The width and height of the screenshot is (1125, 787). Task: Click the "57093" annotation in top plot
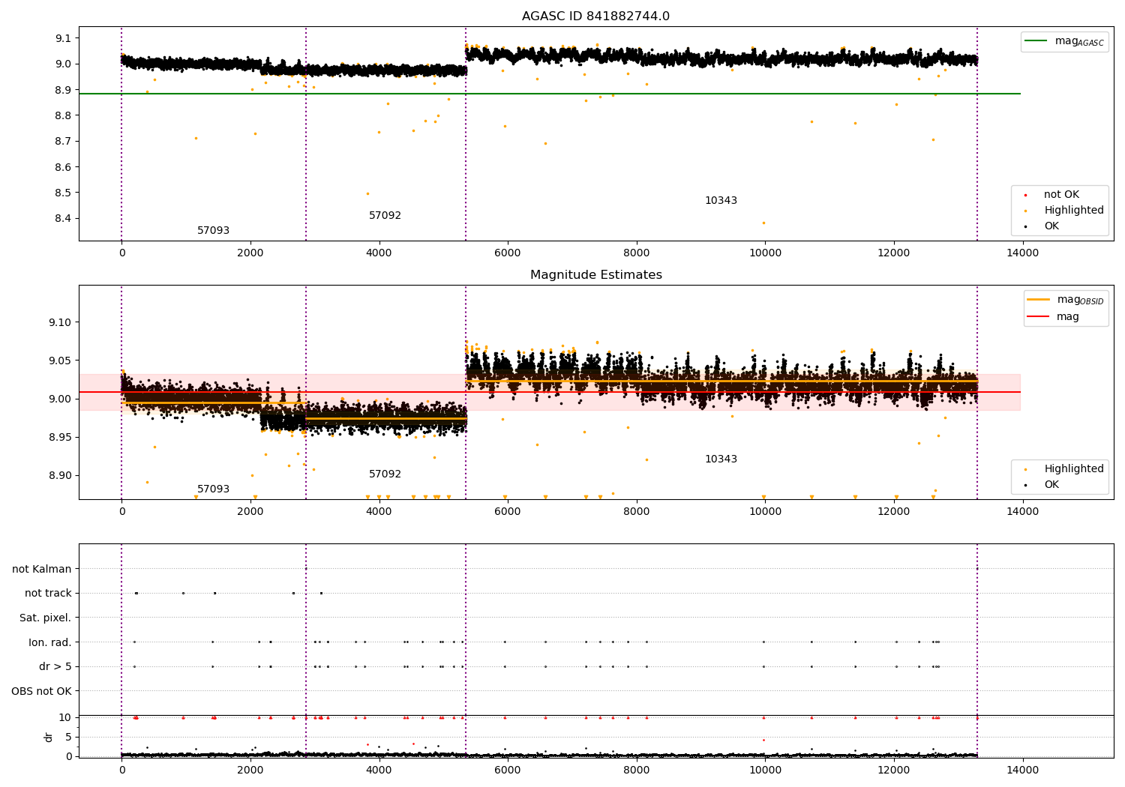tap(213, 231)
